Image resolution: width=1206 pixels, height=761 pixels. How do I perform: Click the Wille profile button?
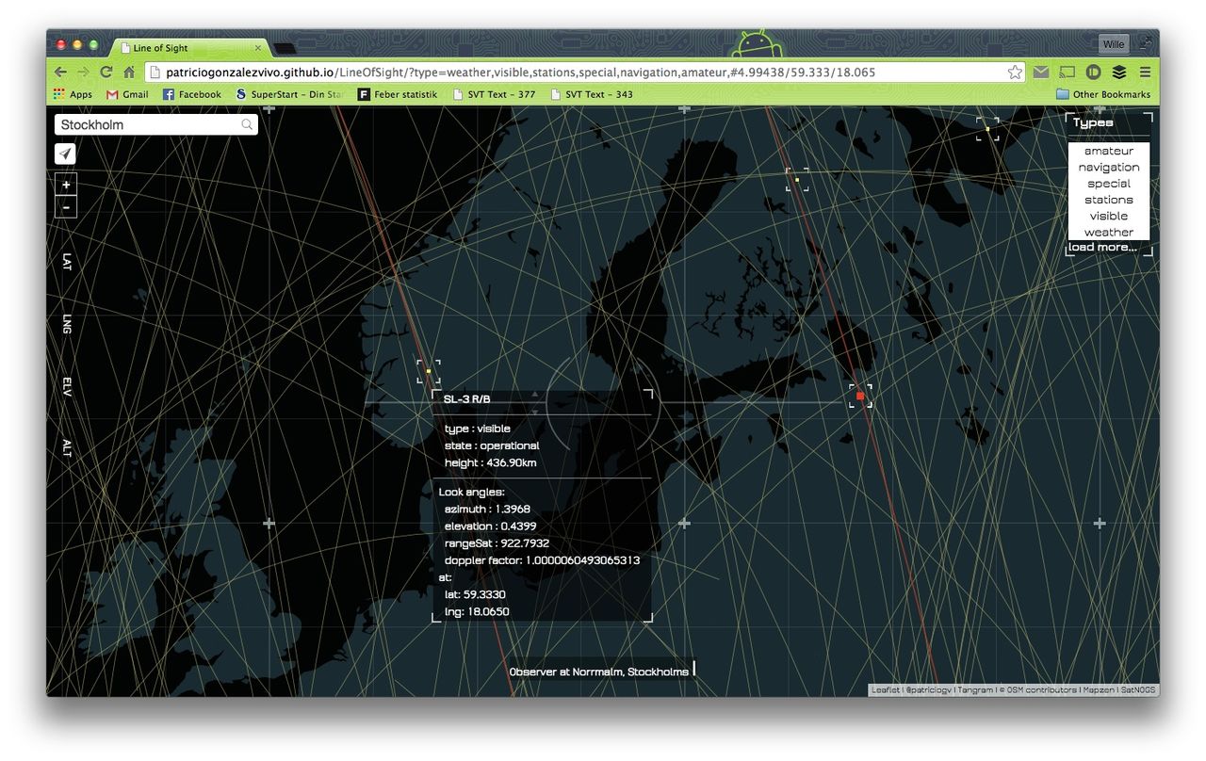tap(1114, 44)
